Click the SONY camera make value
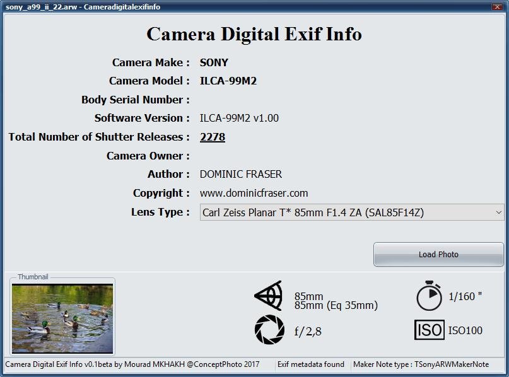The image size is (509, 377). point(214,62)
